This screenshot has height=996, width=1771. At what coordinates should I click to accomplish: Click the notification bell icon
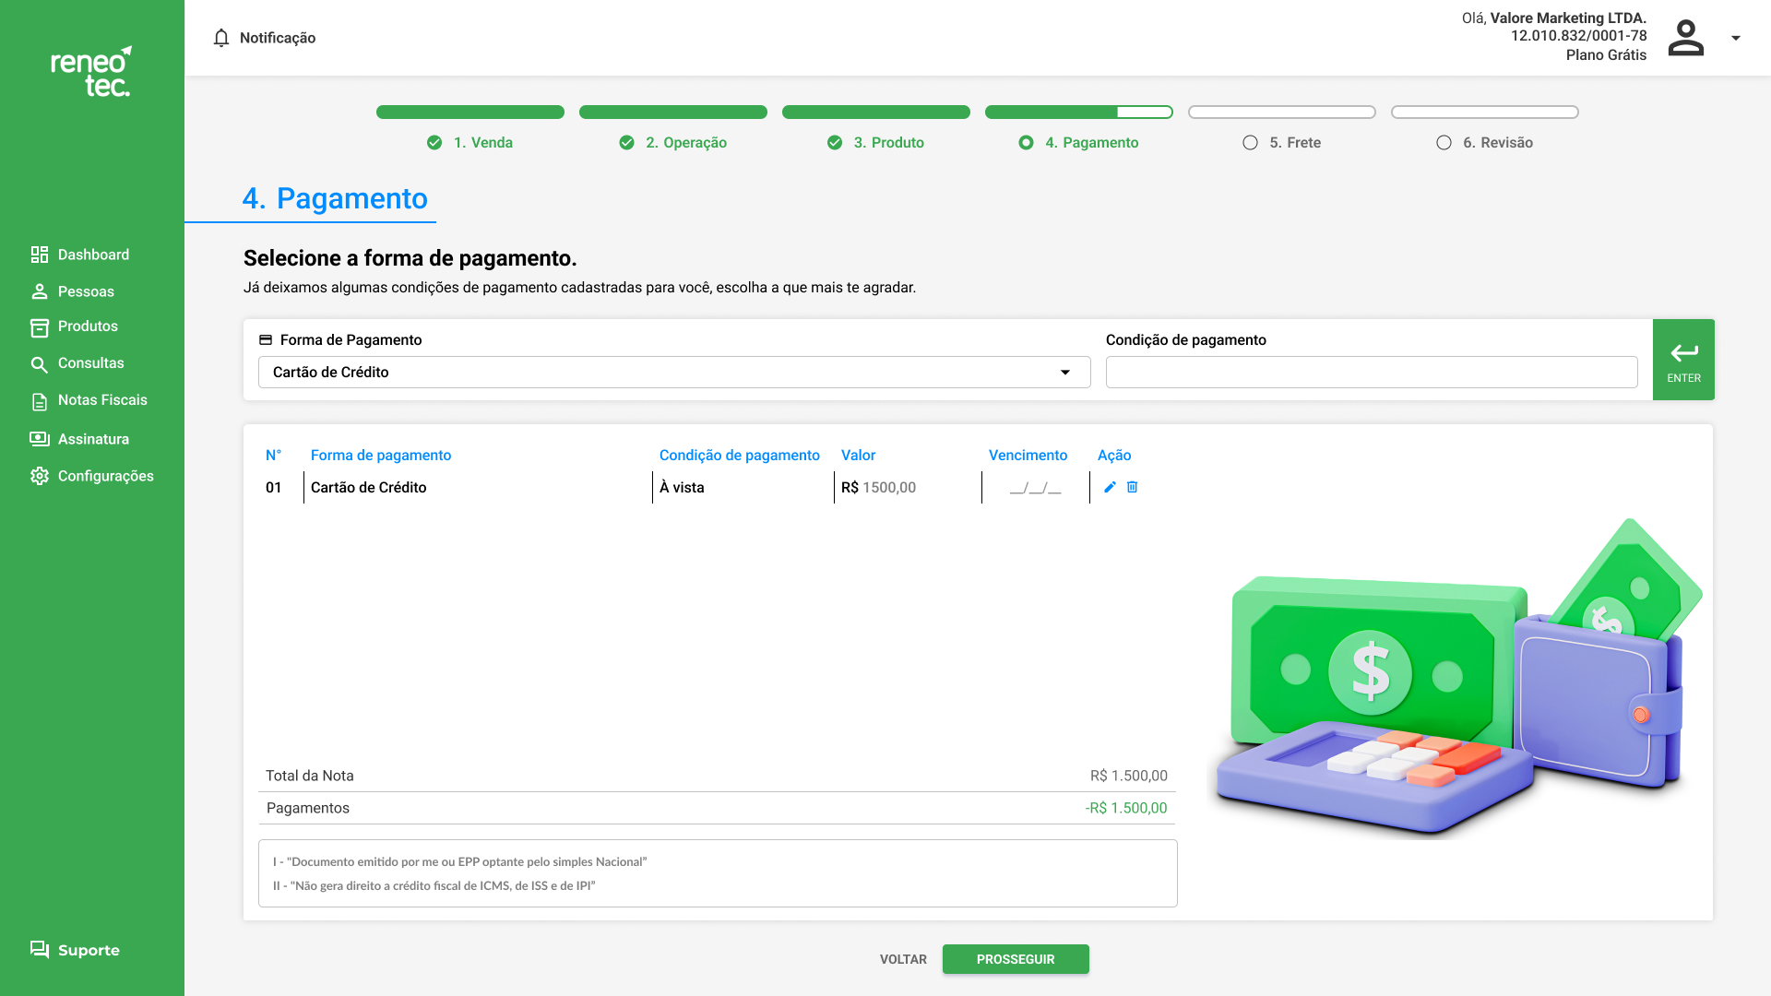coord(221,38)
